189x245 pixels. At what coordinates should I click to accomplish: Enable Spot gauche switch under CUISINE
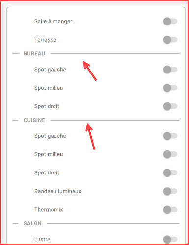pos(170,136)
